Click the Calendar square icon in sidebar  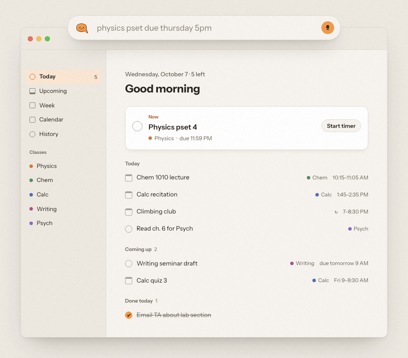(x=32, y=120)
